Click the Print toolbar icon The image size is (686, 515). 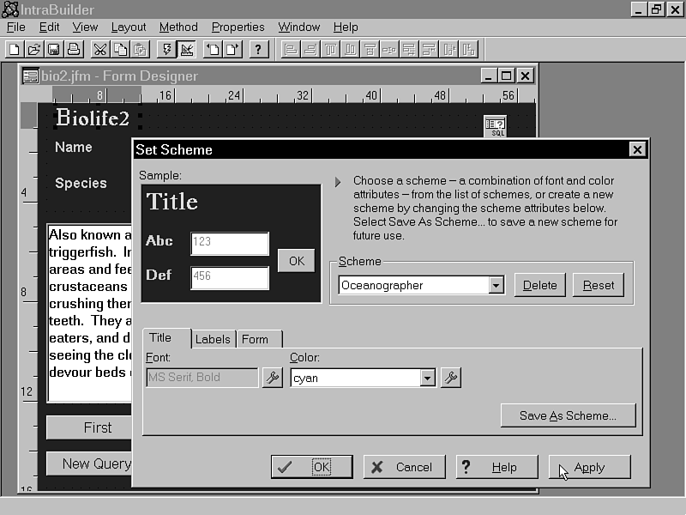click(x=73, y=49)
